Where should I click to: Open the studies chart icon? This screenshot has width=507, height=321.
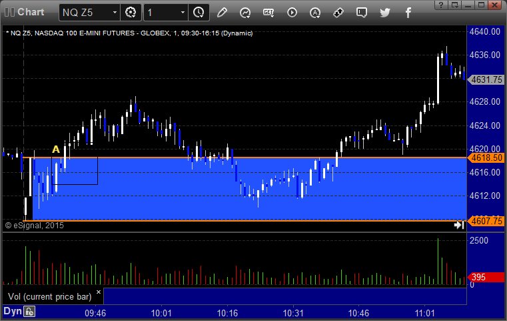(245, 13)
